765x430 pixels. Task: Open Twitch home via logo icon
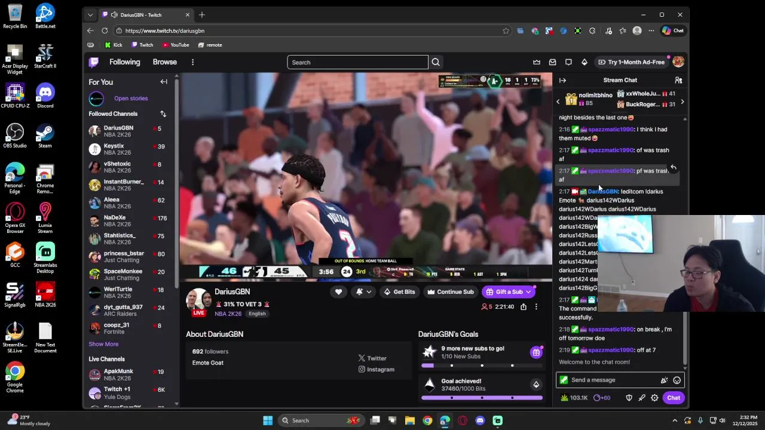click(94, 62)
